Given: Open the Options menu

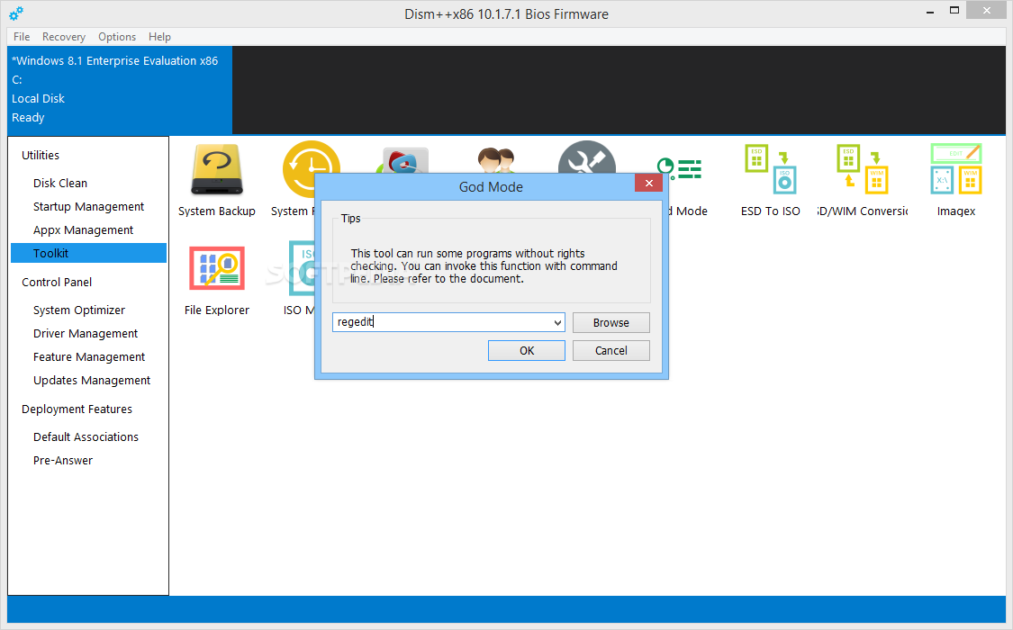Looking at the screenshot, I should 117,37.
